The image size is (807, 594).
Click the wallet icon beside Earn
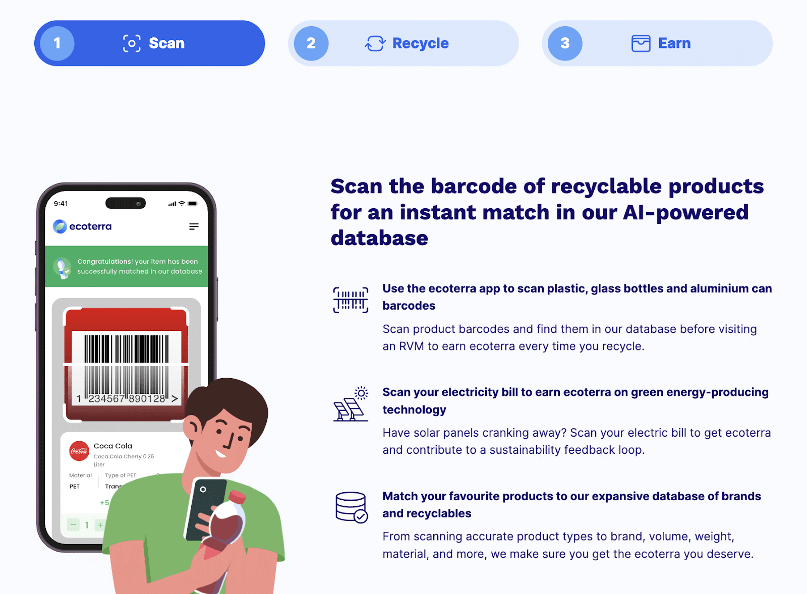coord(641,43)
